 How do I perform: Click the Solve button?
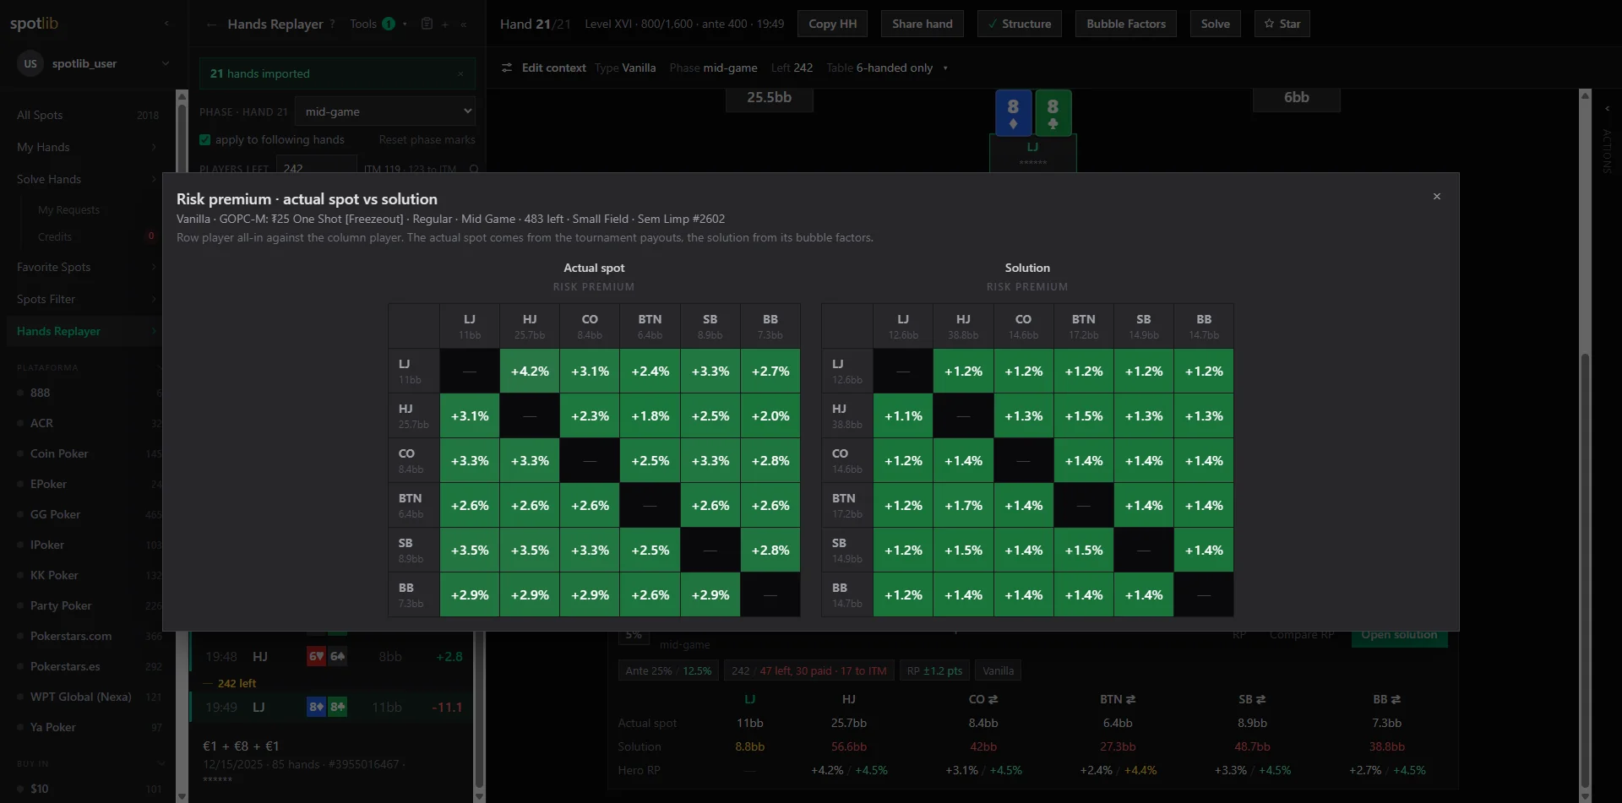(x=1215, y=24)
